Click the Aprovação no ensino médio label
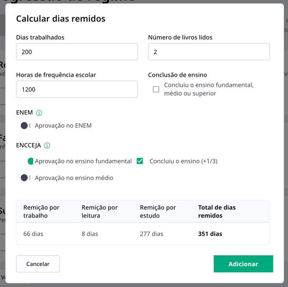This screenshot has width=288, height=287. click(x=74, y=178)
